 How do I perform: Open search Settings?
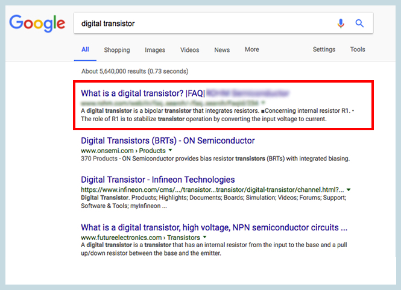point(324,49)
